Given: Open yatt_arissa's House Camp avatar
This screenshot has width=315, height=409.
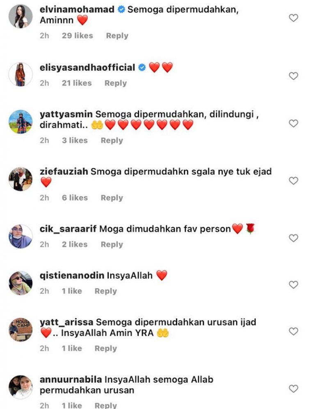Looking at the screenshot, I should [21, 330].
